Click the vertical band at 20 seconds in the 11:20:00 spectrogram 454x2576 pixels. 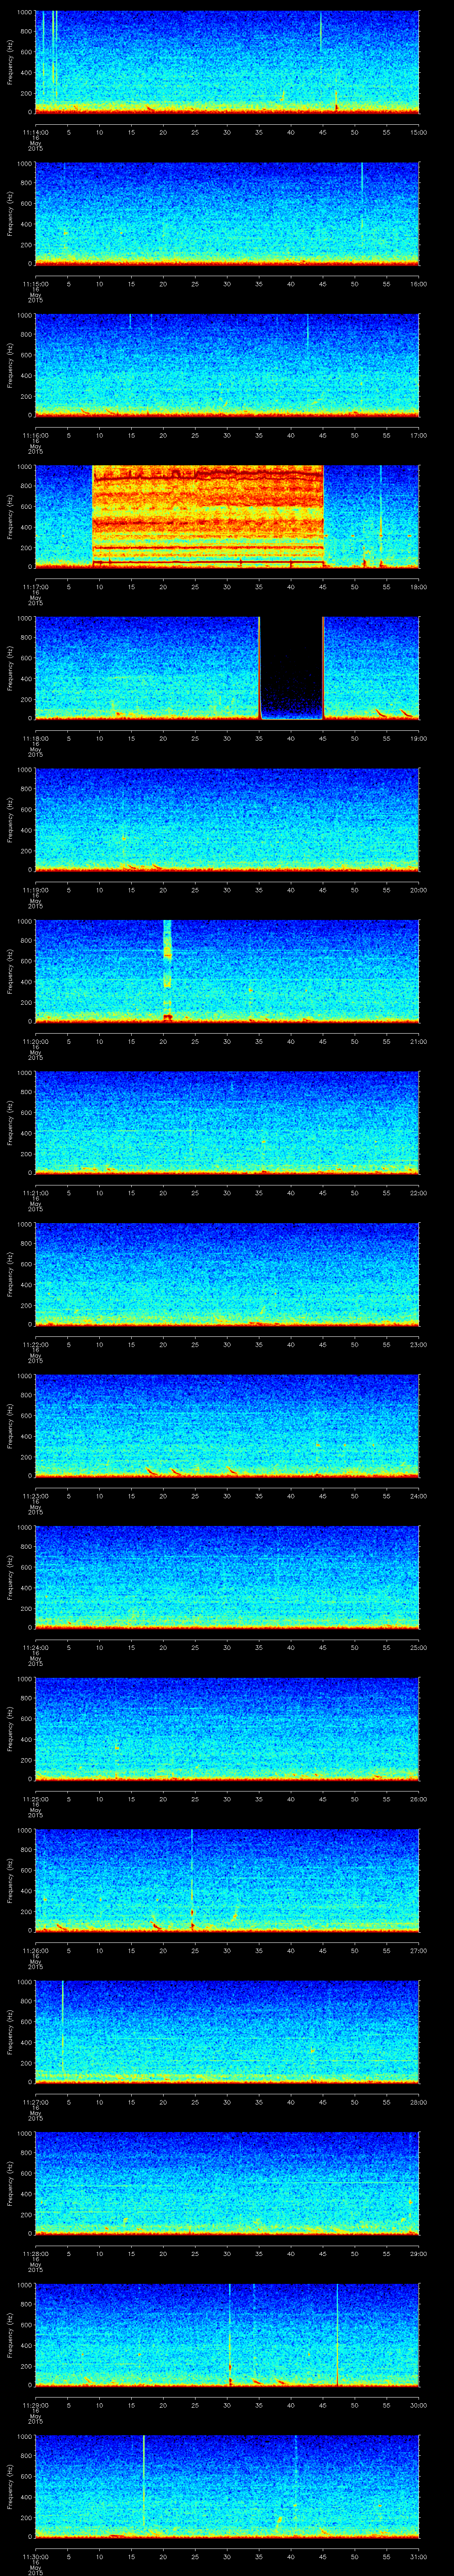[168, 970]
